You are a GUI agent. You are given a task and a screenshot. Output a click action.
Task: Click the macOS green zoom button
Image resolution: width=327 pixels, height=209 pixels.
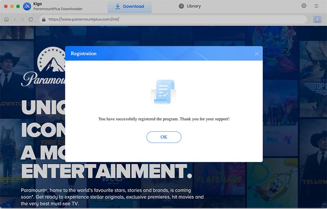(x=18, y=7)
